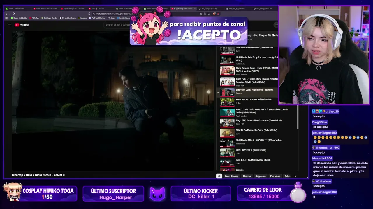The width and height of the screenshot is (373, 209).
Task: Click the YouTube Create plus button
Action: point(277,25)
